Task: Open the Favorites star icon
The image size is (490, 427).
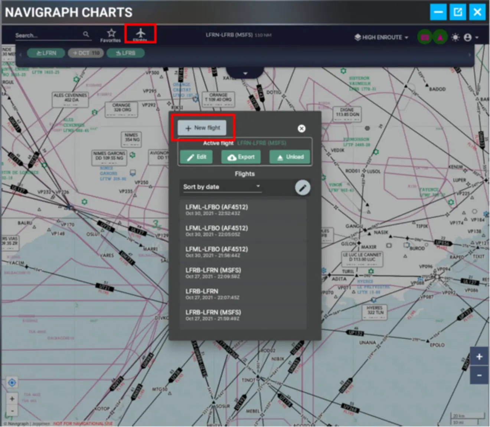Action: [x=111, y=35]
